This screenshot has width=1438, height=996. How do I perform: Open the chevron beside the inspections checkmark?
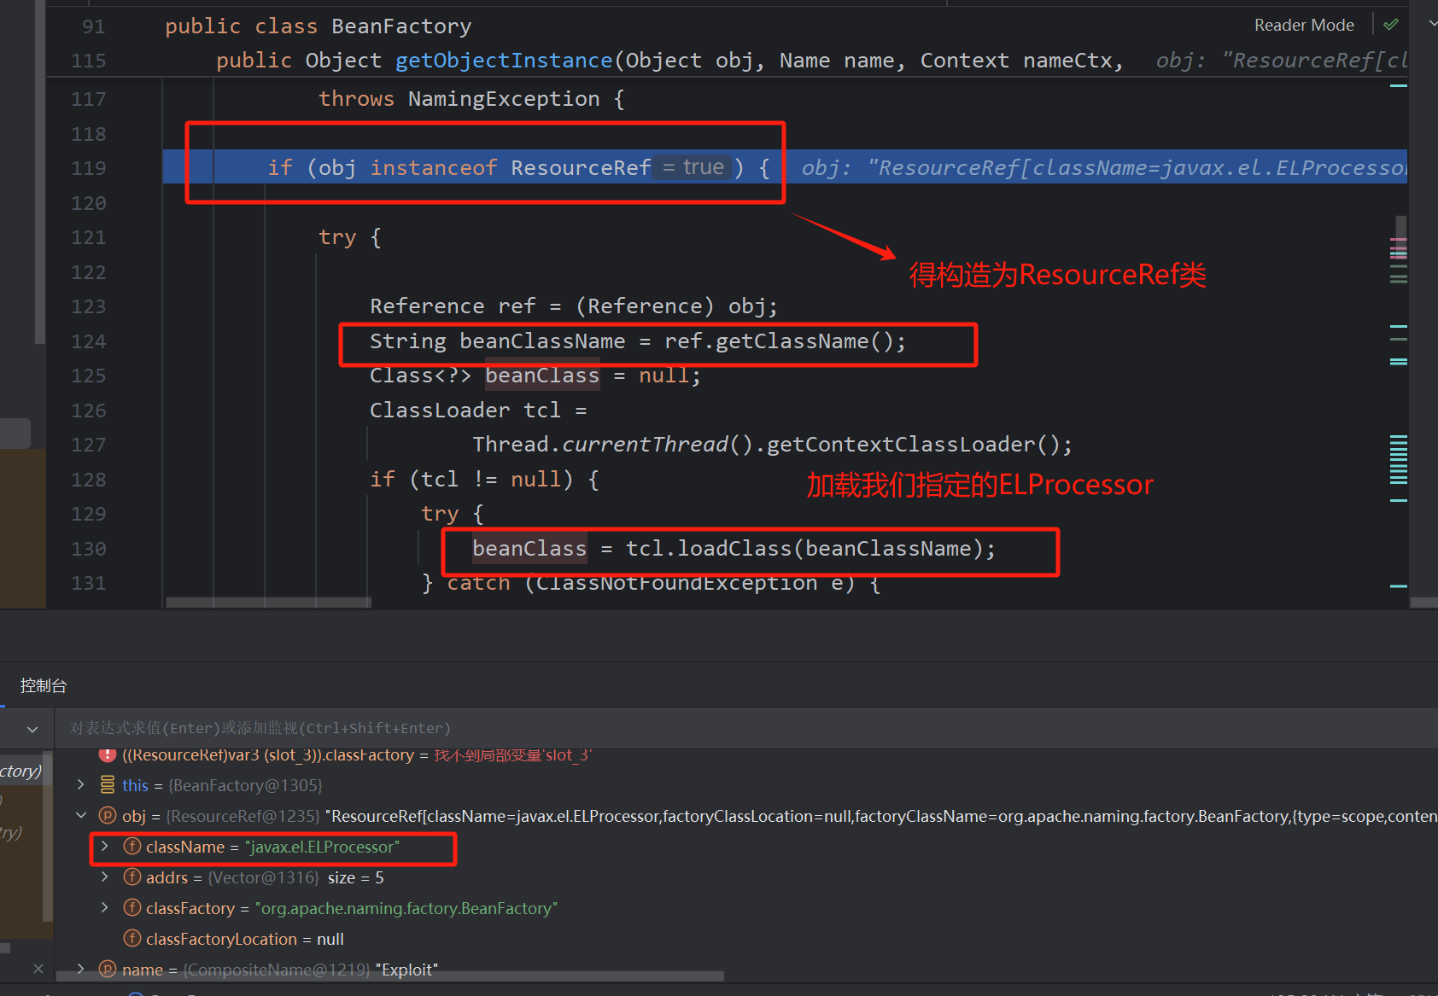tap(1432, 24)
